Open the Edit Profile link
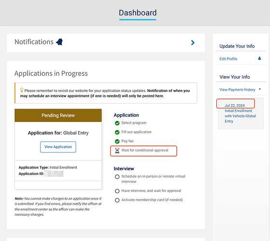 pyautogui.click(x=228, y=59)
